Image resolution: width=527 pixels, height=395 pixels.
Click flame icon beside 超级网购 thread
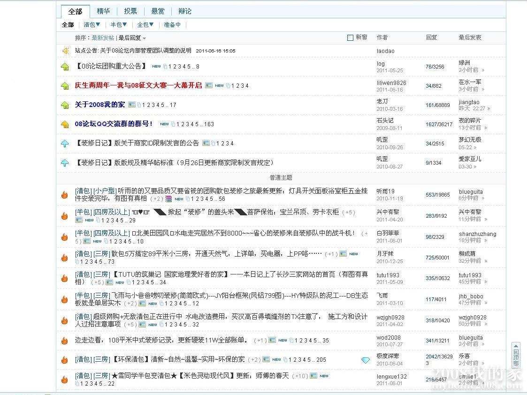click(65, 320)
